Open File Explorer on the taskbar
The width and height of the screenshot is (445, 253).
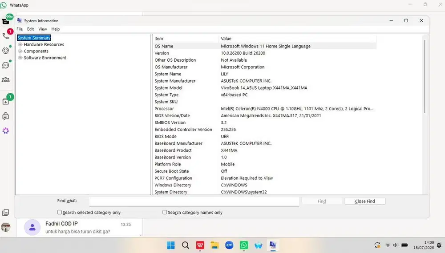point(214,245)
